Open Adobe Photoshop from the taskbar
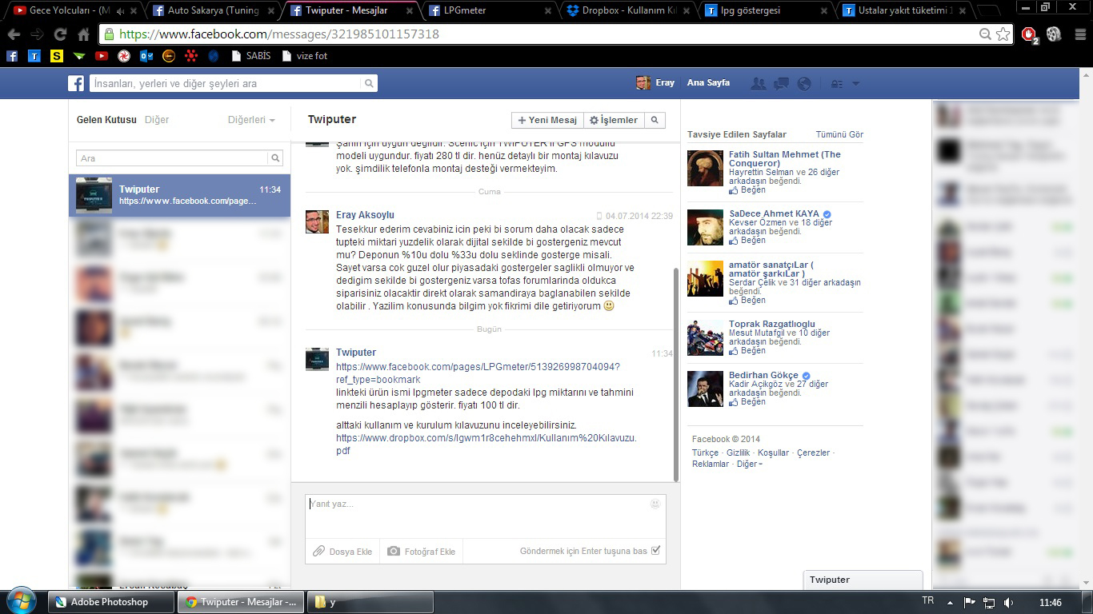The height and width of the screenshot is (614, 1093). tap(110, 602)
